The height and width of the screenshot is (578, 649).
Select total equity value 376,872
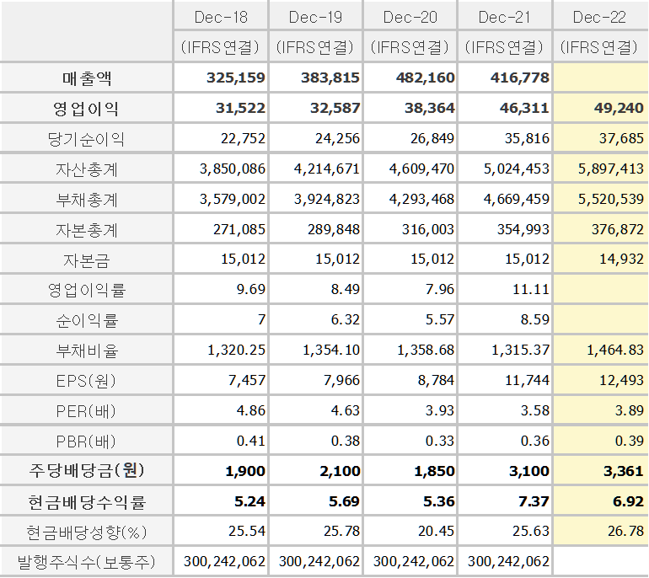pos(618,229)
